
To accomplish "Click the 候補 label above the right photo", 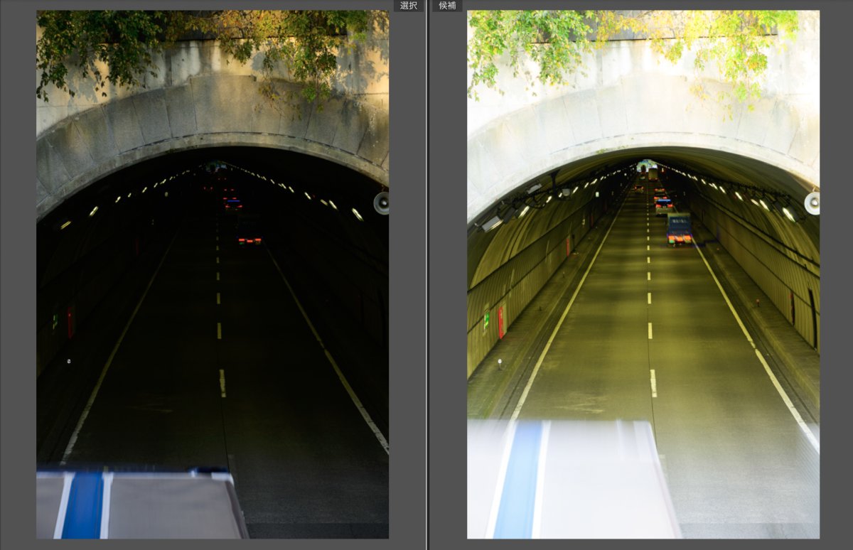I will point(447,6).
